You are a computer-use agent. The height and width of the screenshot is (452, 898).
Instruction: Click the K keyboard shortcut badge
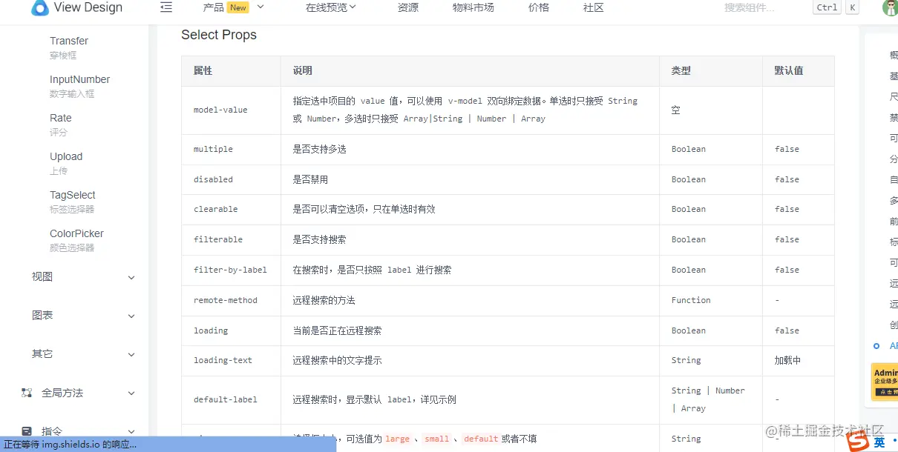tap(852, 7)
